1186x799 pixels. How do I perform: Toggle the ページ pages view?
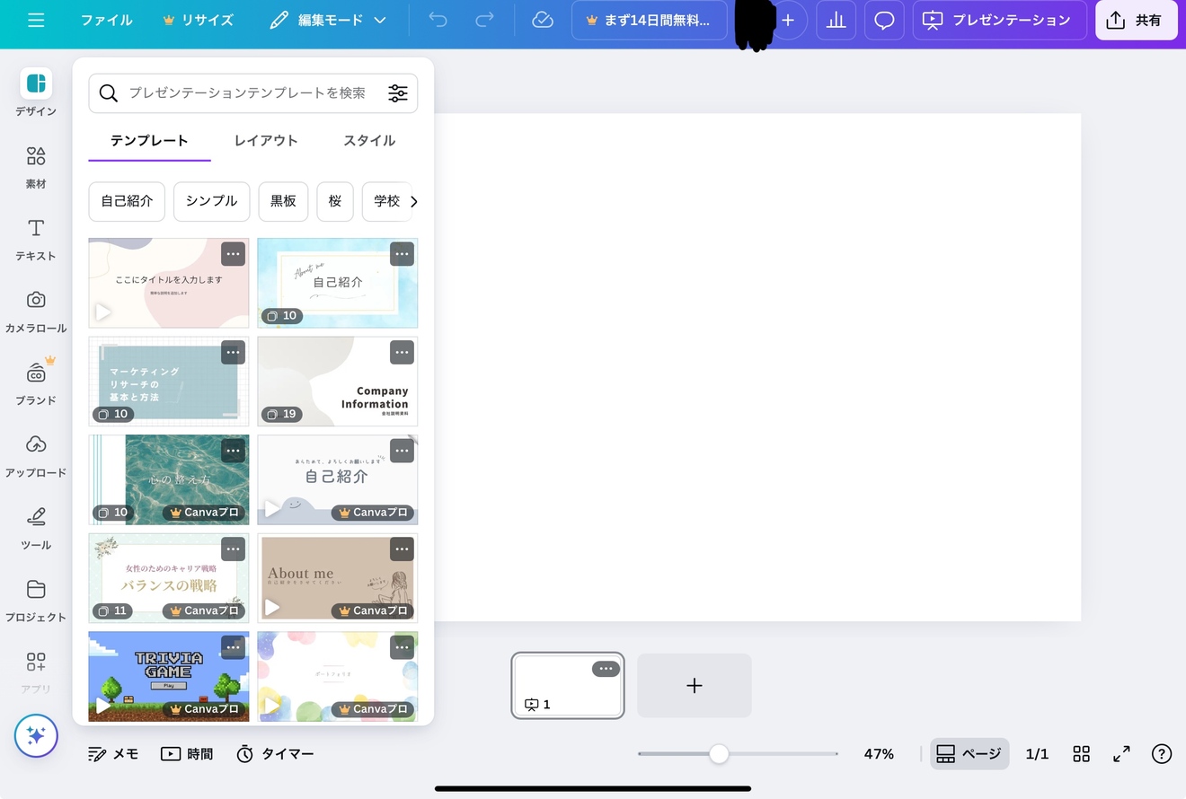pyautogui.click(x=969, y=754)
